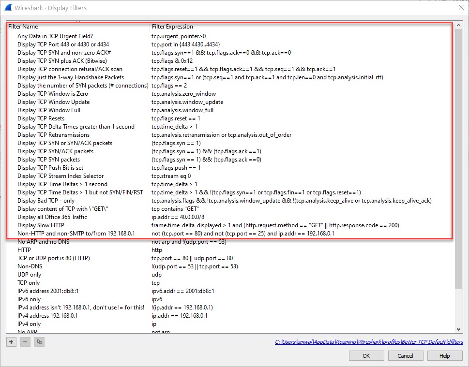Select the 'Display TCP Resets' filter row
The width and height of the screenshot is (469, 367).
41,118
